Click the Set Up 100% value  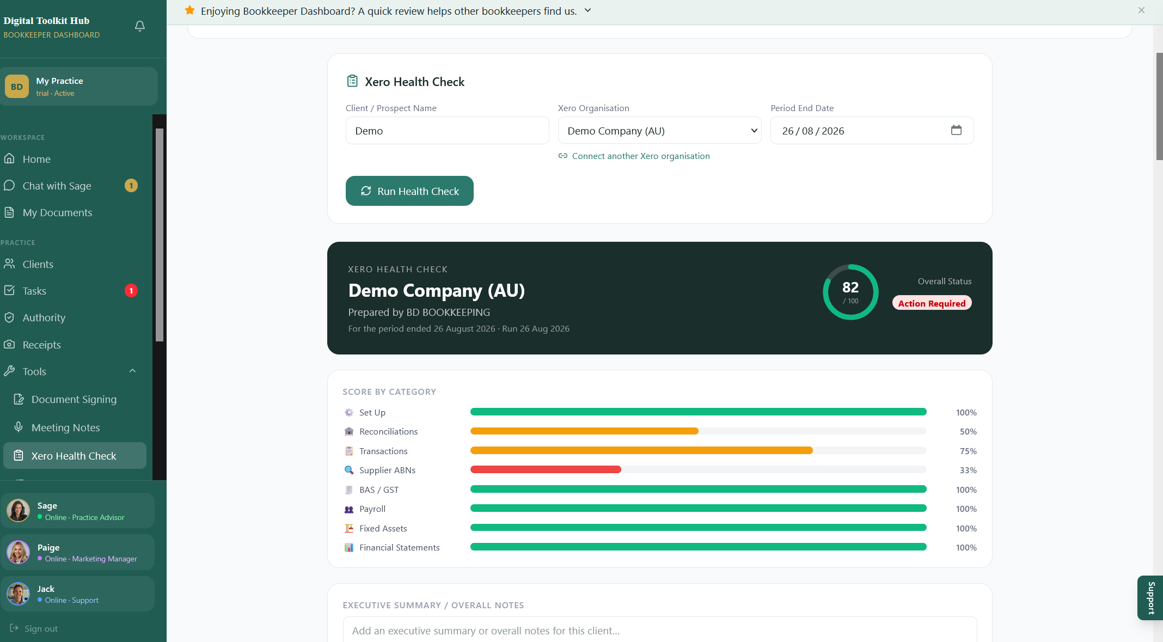(966, 413)
